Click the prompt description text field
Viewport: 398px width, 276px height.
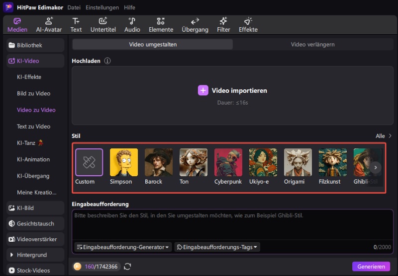pos(232,226)
